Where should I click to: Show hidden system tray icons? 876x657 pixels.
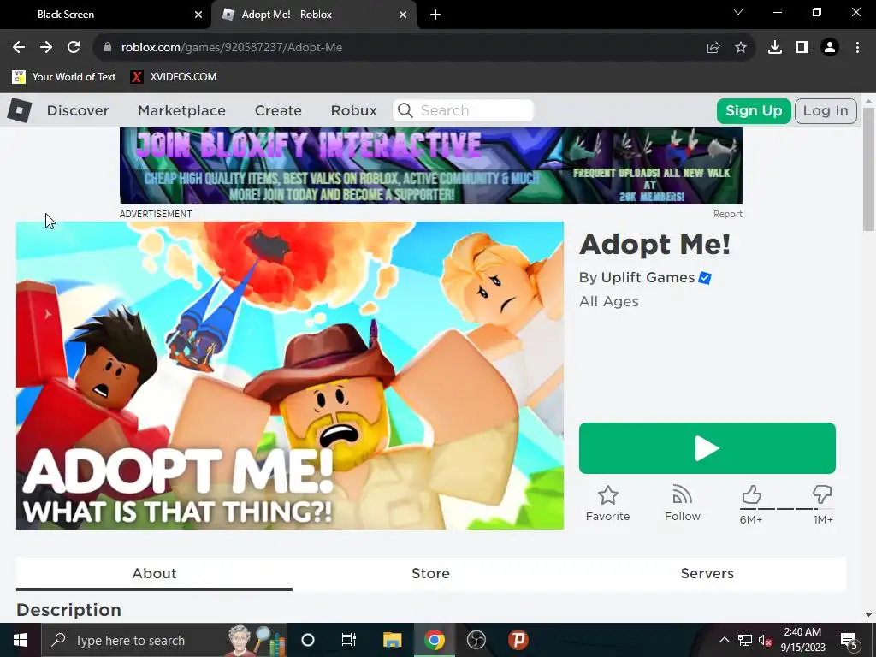(724, 640)
